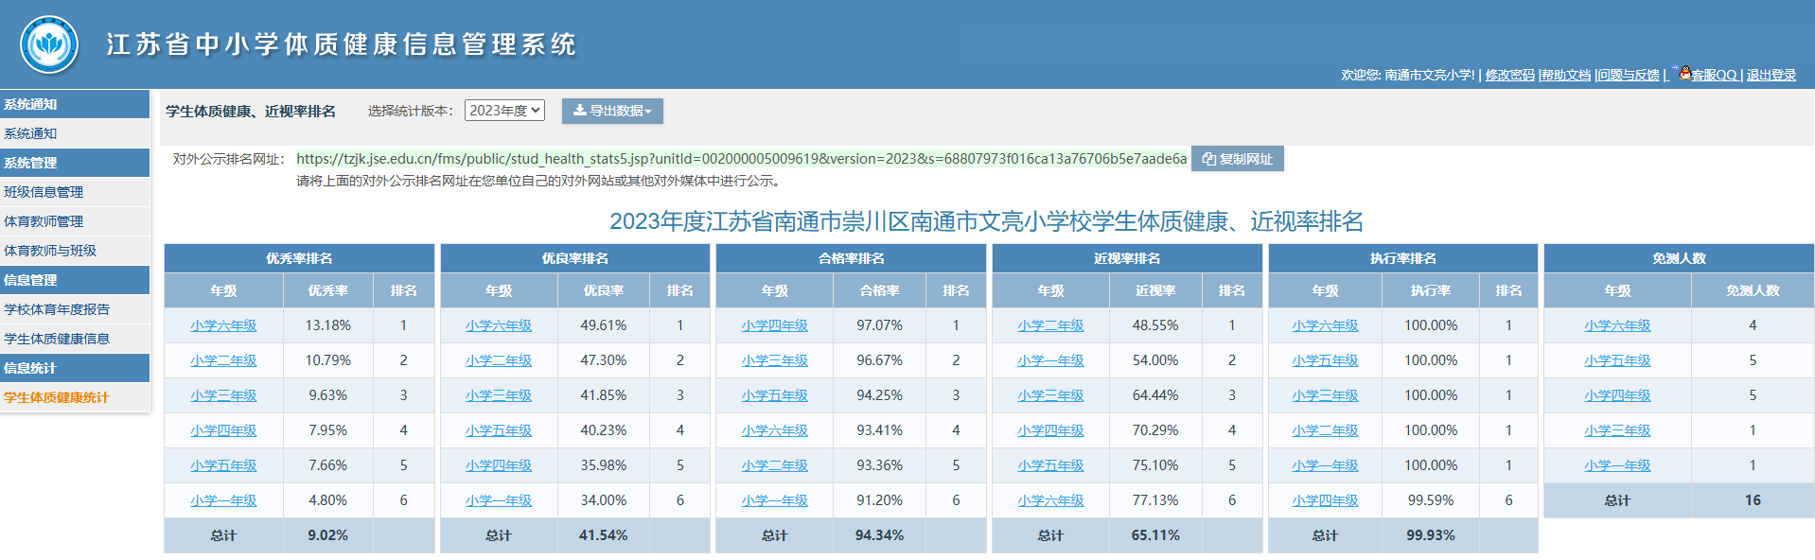Open 体育教师与班级 in the sidebar
This screenshot has width=1815, height=560.
click(x=75, y=251)
